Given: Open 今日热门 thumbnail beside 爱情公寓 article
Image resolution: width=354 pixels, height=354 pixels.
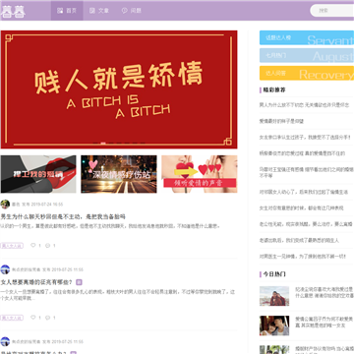Looking at the screenshot, I should (274, 325).
